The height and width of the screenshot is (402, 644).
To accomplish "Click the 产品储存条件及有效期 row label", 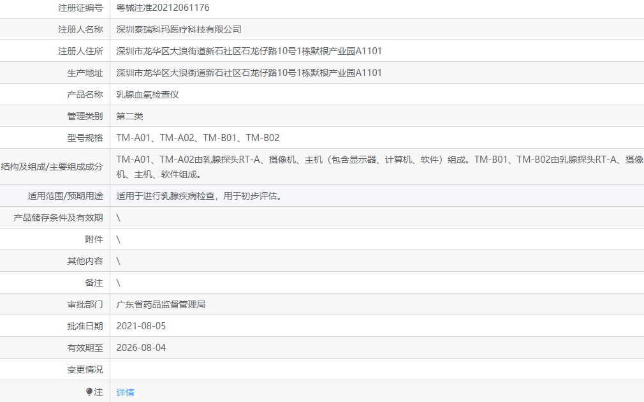I will tap(58, 218).
